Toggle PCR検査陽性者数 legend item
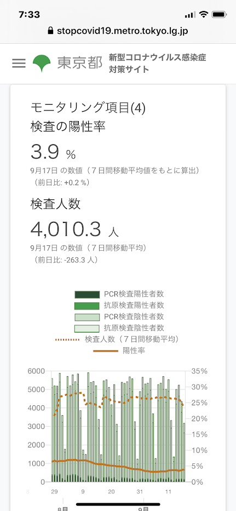The height and width of the screenshot is (511, 236). coord(119,294)
